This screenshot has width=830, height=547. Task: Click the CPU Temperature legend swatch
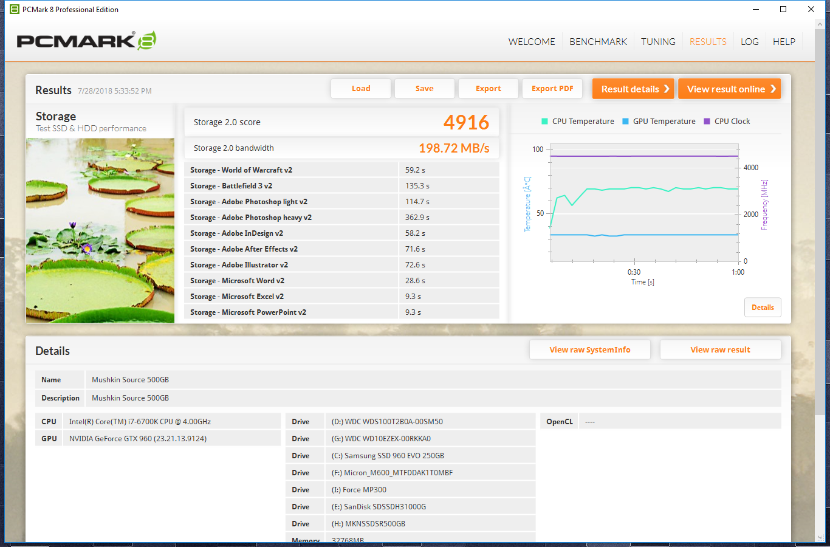pos(544,122)
